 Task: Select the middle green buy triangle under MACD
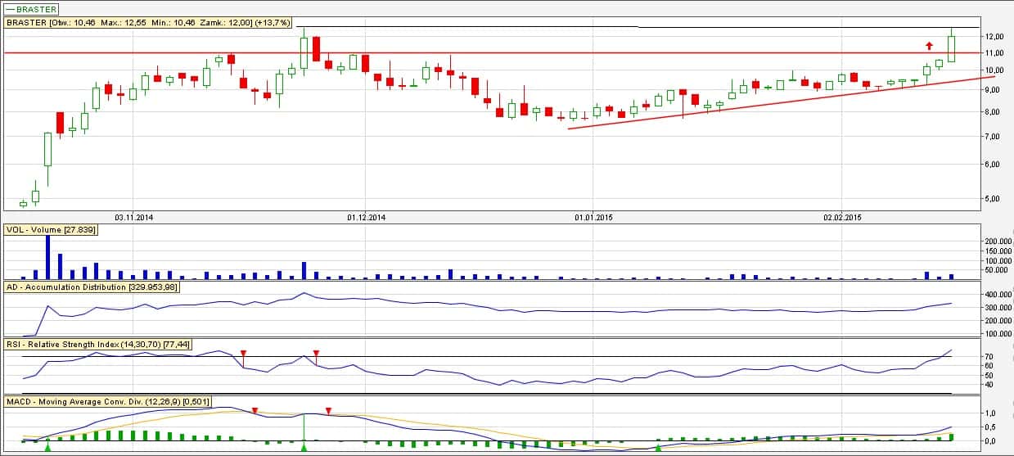(304, 447)
